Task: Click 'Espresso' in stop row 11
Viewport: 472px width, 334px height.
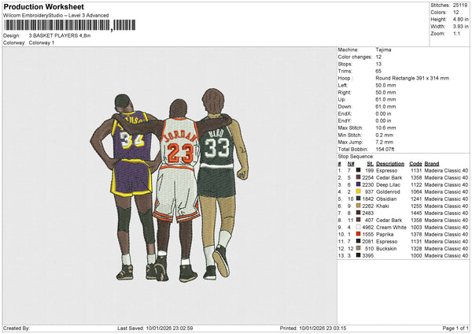Action: click(x=387, y=242)
